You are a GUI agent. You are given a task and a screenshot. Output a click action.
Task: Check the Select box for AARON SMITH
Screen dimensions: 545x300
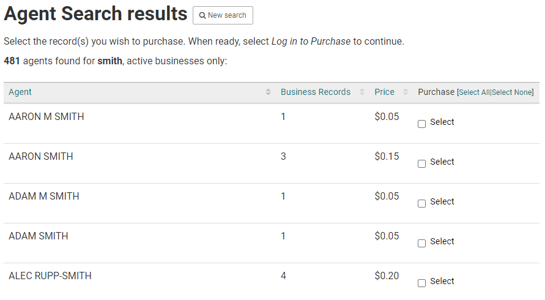point(421,163)
